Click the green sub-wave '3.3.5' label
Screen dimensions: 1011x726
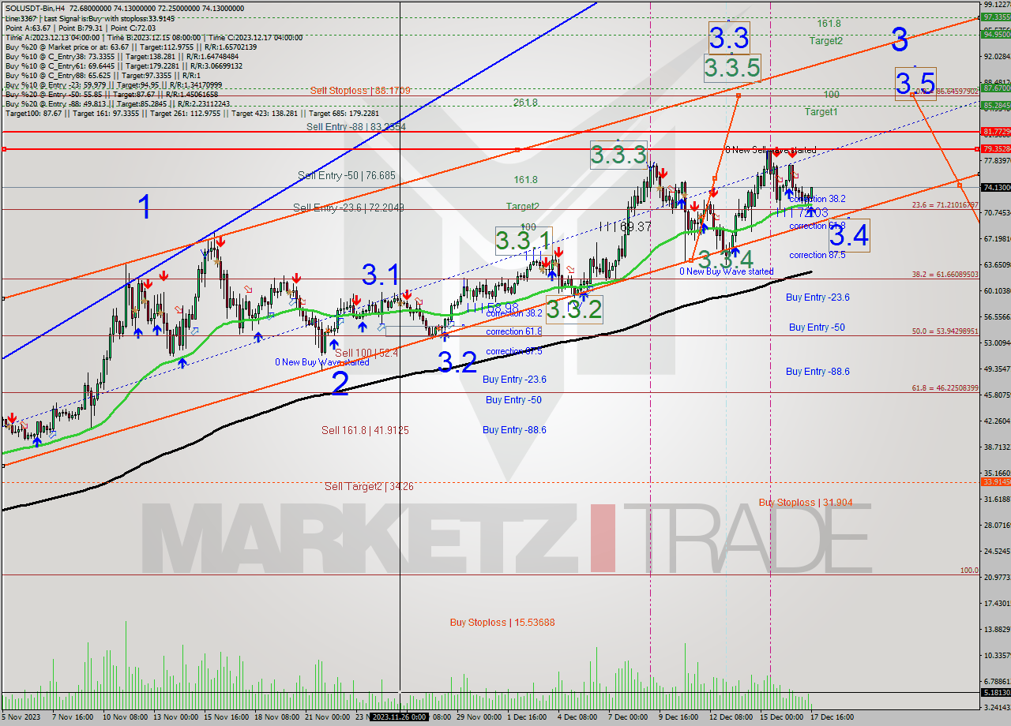click(x=732, y=67)
